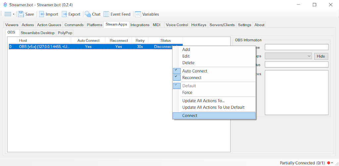Click the hamburger menu icon in toolbar
339x166 pixels.
click(8, 14)
